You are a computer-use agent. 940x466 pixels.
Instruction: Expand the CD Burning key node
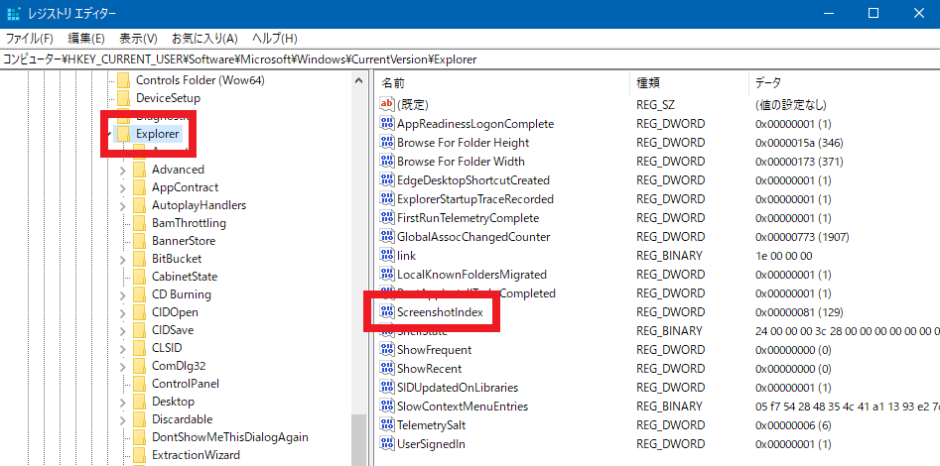click(122, 295)
